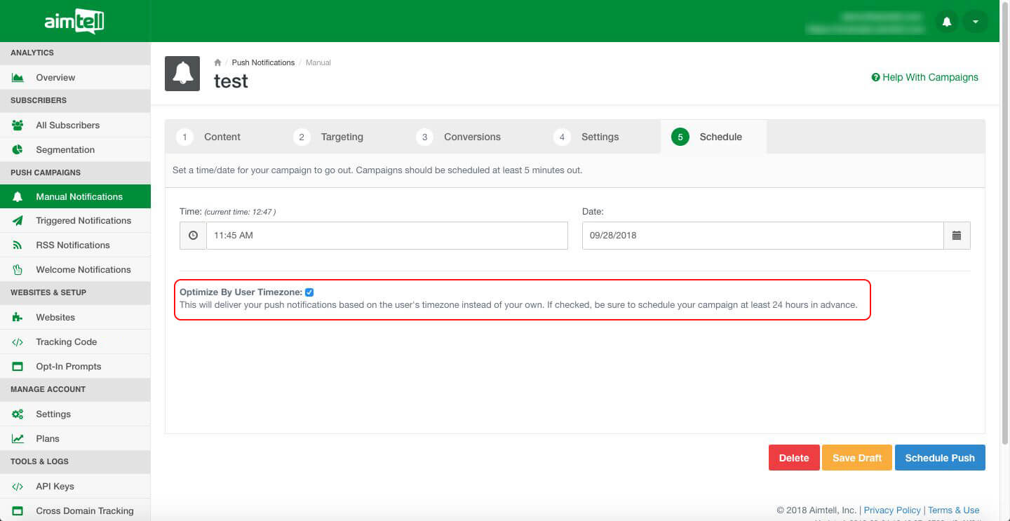The image size is (1010, 521).
Task: Click Push Notifications breadcrumb link
Action: pos(263,62)
